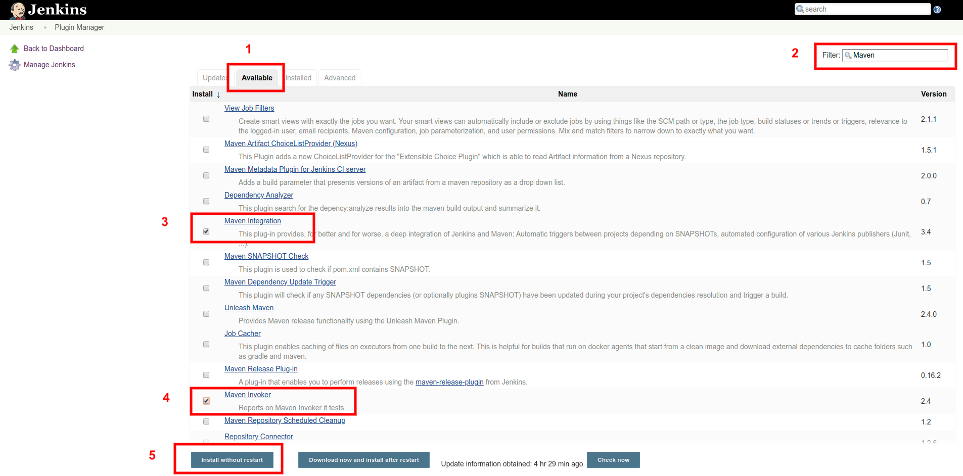Uncheck the Maven Invoker checkbox
This screenshot has width=963, height=476.
tap(206, 401)
